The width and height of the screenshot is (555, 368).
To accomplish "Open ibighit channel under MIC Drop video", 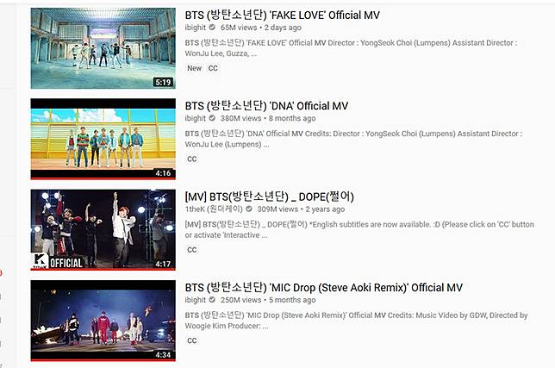I will tap(195, 300).
